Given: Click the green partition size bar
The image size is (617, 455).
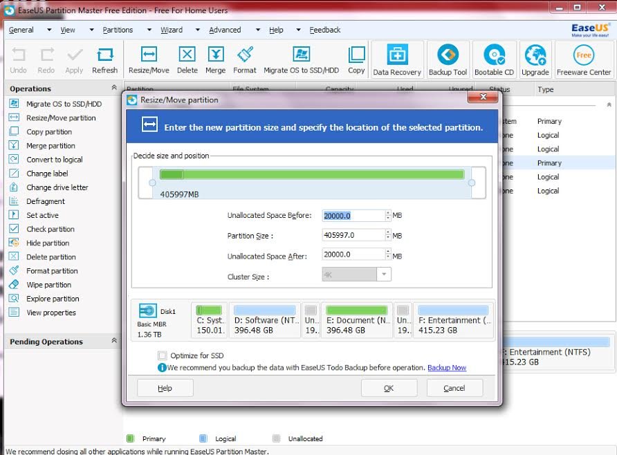Looking at the screenshot, I should pos(312,174).
